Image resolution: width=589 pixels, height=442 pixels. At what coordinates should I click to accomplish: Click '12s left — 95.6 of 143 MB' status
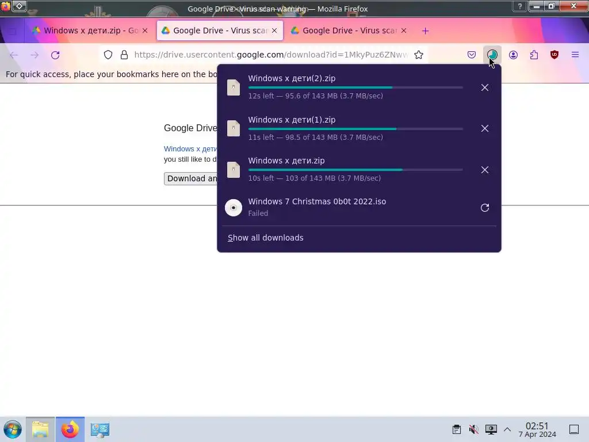click(316, 96)
